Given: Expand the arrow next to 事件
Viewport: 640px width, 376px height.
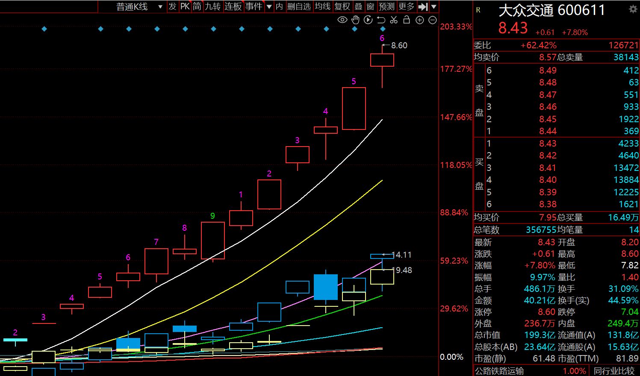Looking at the screenshot, I should pyautogui.click(x=269, y=6).
